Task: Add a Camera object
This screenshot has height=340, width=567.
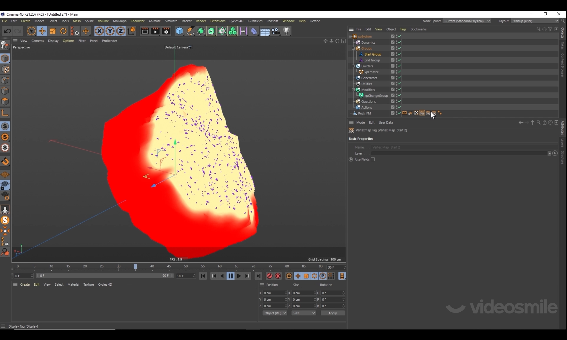Action: tap(276, 31)
